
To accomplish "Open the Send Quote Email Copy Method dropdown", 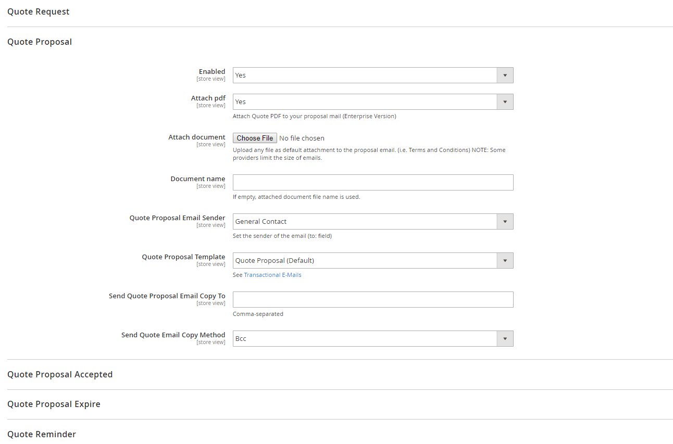I will 373,338.
